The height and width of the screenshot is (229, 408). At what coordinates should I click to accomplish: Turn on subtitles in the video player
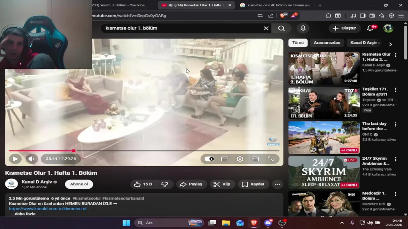coord(225,159)
